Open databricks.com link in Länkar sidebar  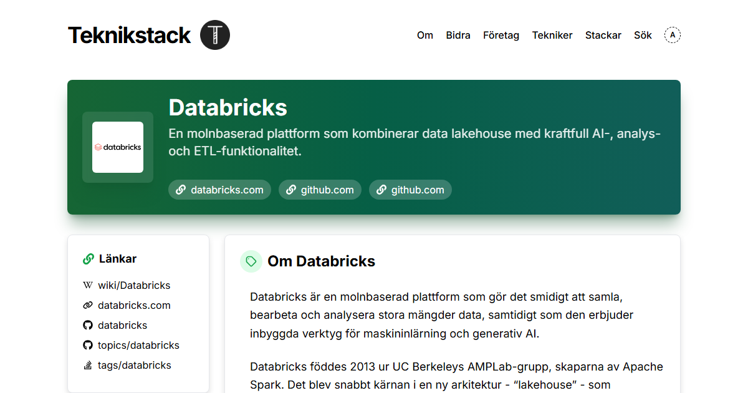pos(134,305)
